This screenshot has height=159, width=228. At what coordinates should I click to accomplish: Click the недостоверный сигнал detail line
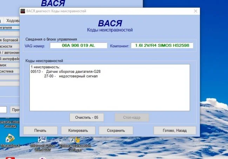pyautogui.click(x=70, y=76)
